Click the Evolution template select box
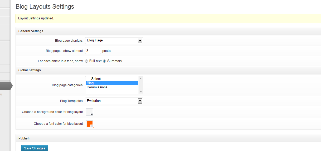This screenshot has height=151, width=321. [114, 101]
